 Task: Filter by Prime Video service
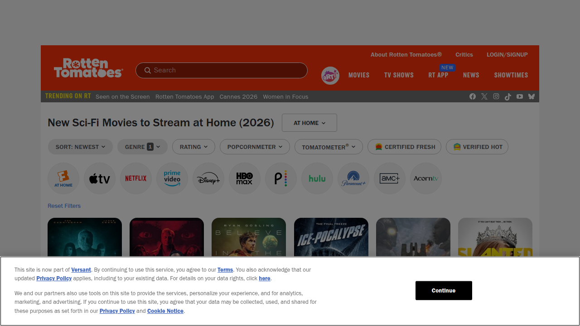click(172, 178)
